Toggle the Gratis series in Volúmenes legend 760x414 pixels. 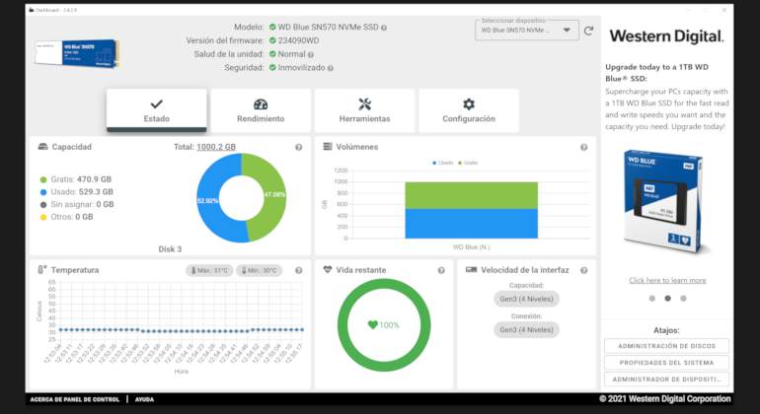coord(468,164)
